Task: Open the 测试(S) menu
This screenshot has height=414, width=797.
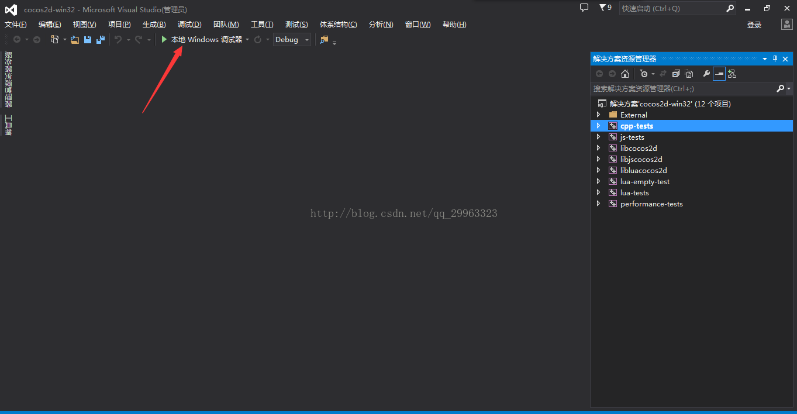Action: 296,25
